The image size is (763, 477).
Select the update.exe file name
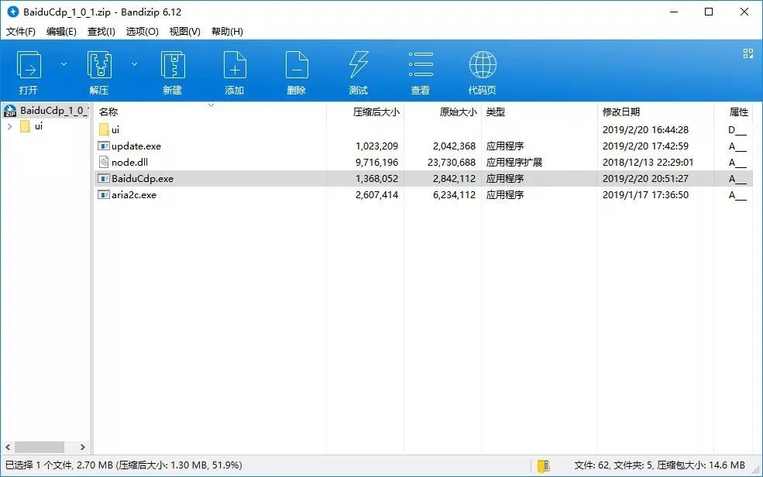(136, 146)
